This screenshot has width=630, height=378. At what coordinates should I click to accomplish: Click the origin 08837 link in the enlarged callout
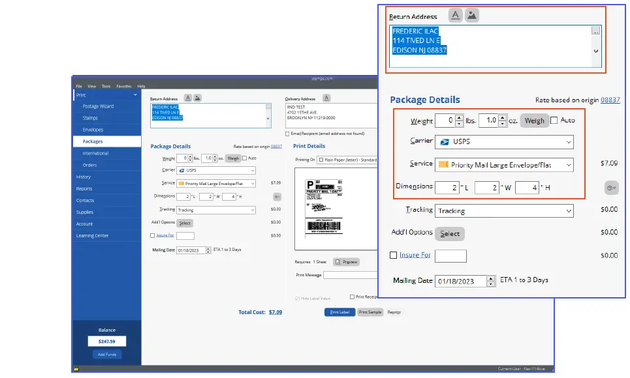tap(610, 100)
